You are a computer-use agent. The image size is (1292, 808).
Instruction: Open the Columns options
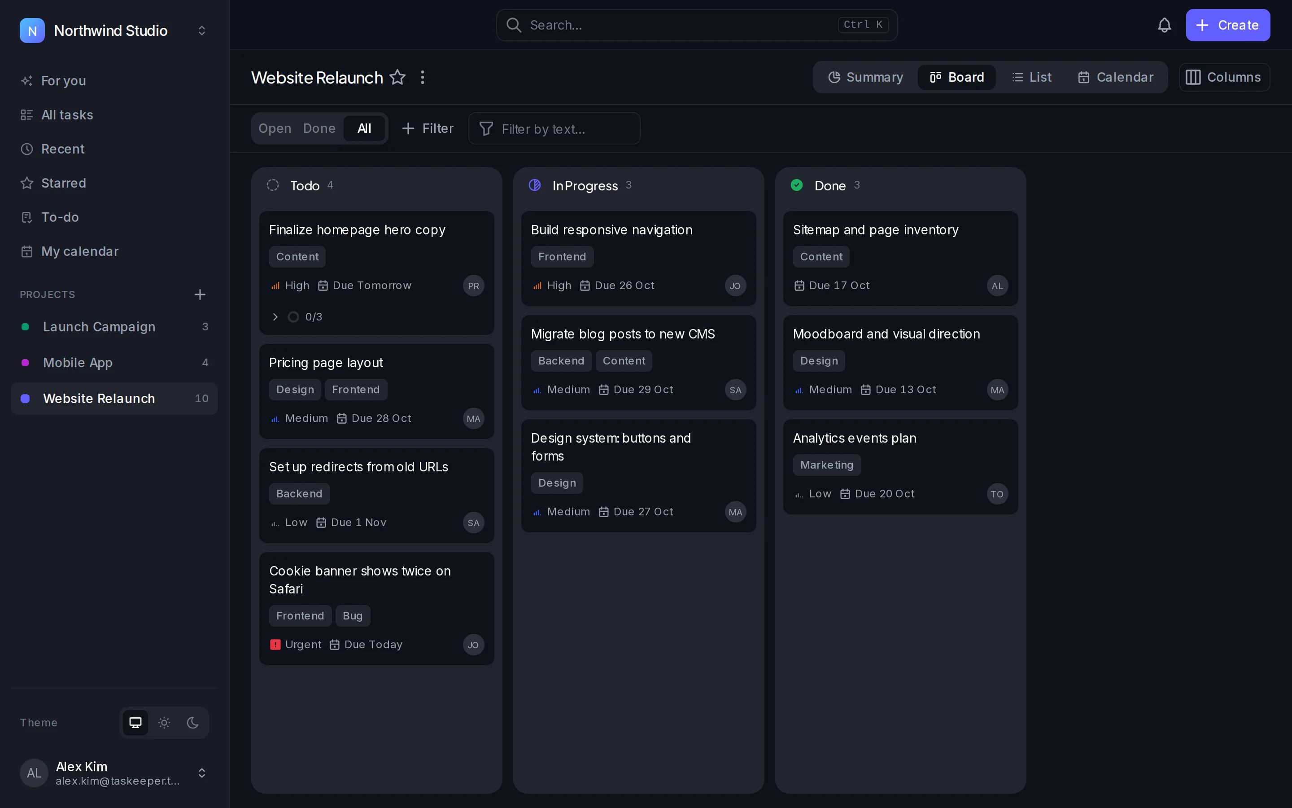1224,78
